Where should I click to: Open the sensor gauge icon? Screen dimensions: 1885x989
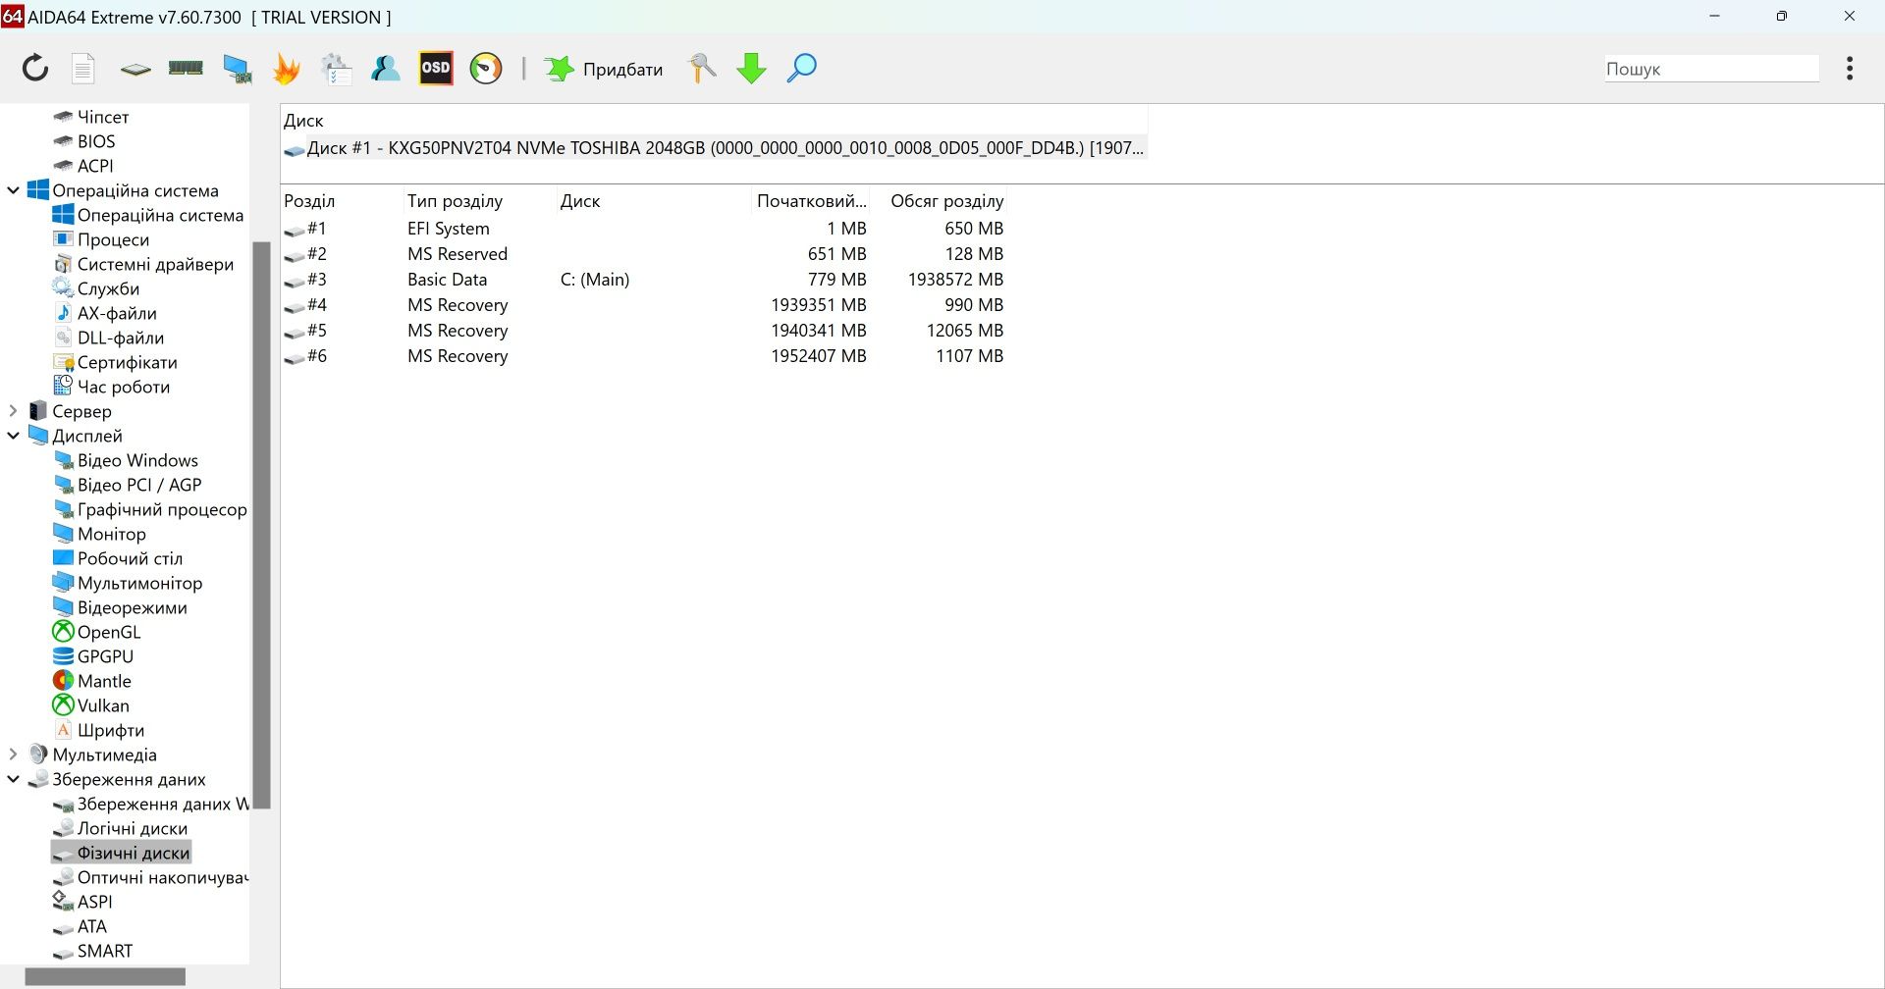pos(486,69)
